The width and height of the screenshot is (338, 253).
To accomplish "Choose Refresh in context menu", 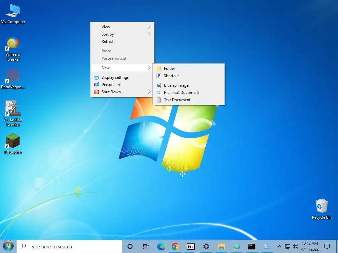I will coord(122,42).
